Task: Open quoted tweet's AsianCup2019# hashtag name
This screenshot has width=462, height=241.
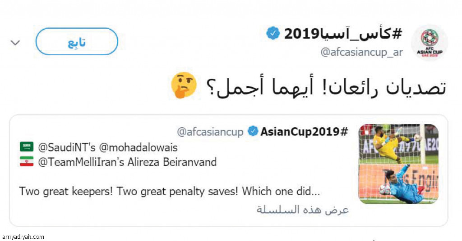Action: point(304,132)
